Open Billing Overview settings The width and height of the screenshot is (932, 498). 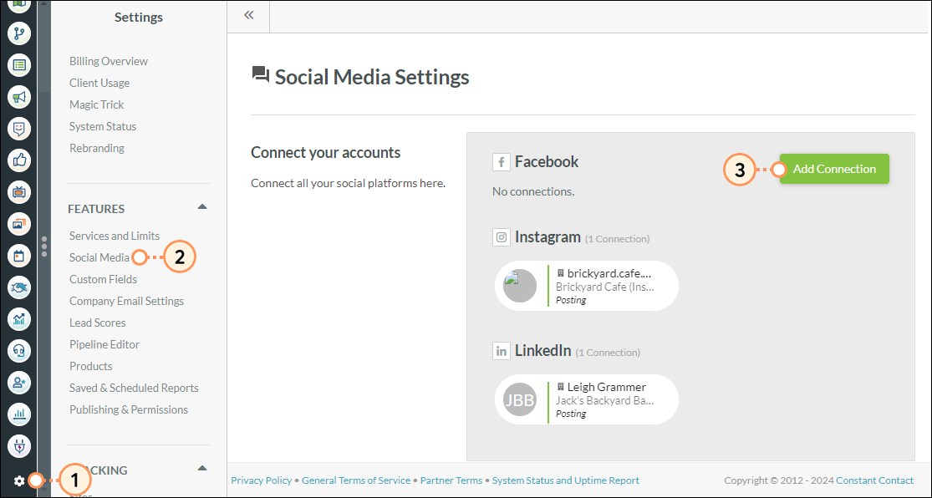tap(108, 61)
